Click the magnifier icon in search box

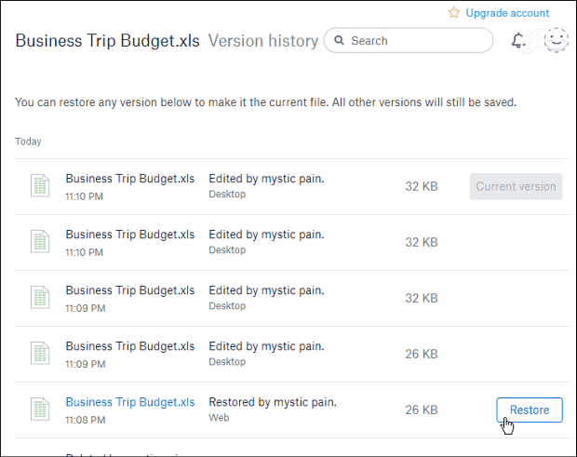click(339, 40)
